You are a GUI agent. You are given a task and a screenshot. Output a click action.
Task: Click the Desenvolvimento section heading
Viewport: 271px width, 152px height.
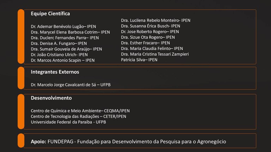click(x=51, y=98)
